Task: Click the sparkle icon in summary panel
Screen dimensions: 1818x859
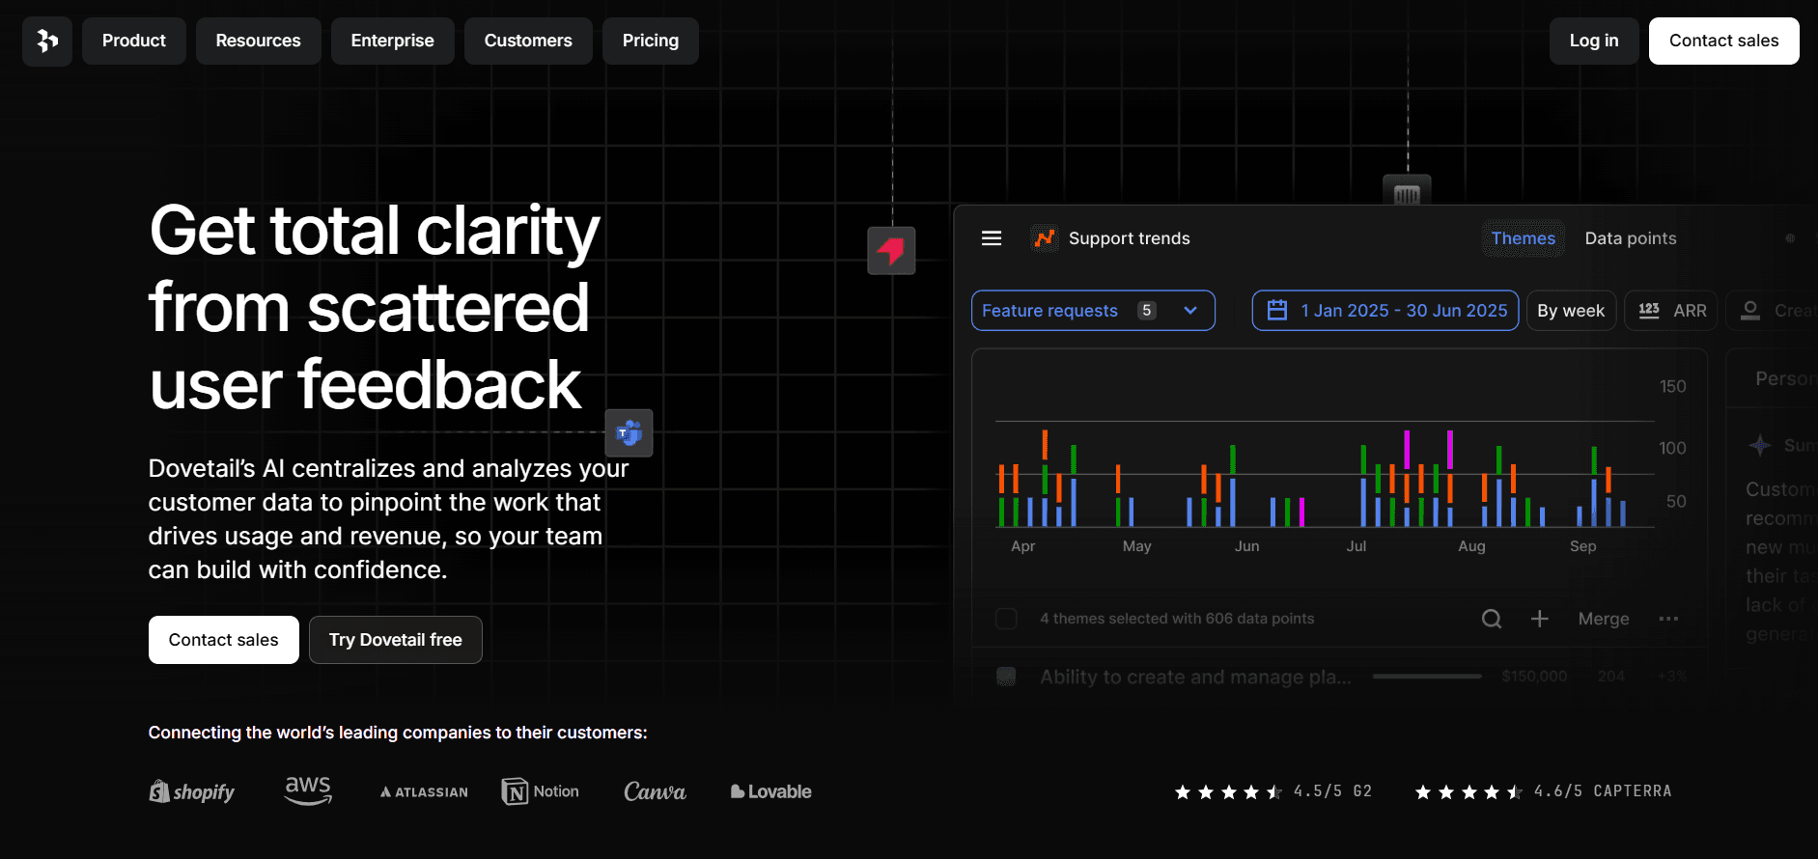Action: pos(1760,445)
